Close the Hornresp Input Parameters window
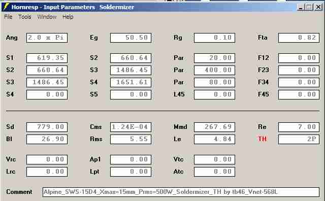Image resolution: width=325 pixels, height=201 pixels. click(318, 7)
